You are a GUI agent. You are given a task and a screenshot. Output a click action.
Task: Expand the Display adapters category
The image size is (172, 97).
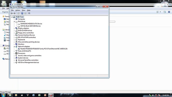[14, 28]
